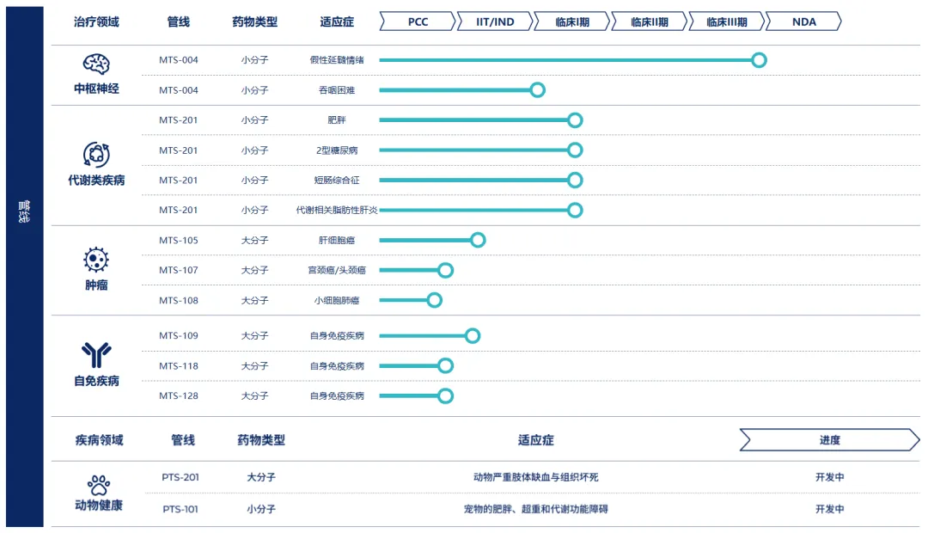The width and height of the screenshot is (928, 533).
Task: Click 自身免疫疾病 in the MTS-128 row
Action: tap(337, 395)
